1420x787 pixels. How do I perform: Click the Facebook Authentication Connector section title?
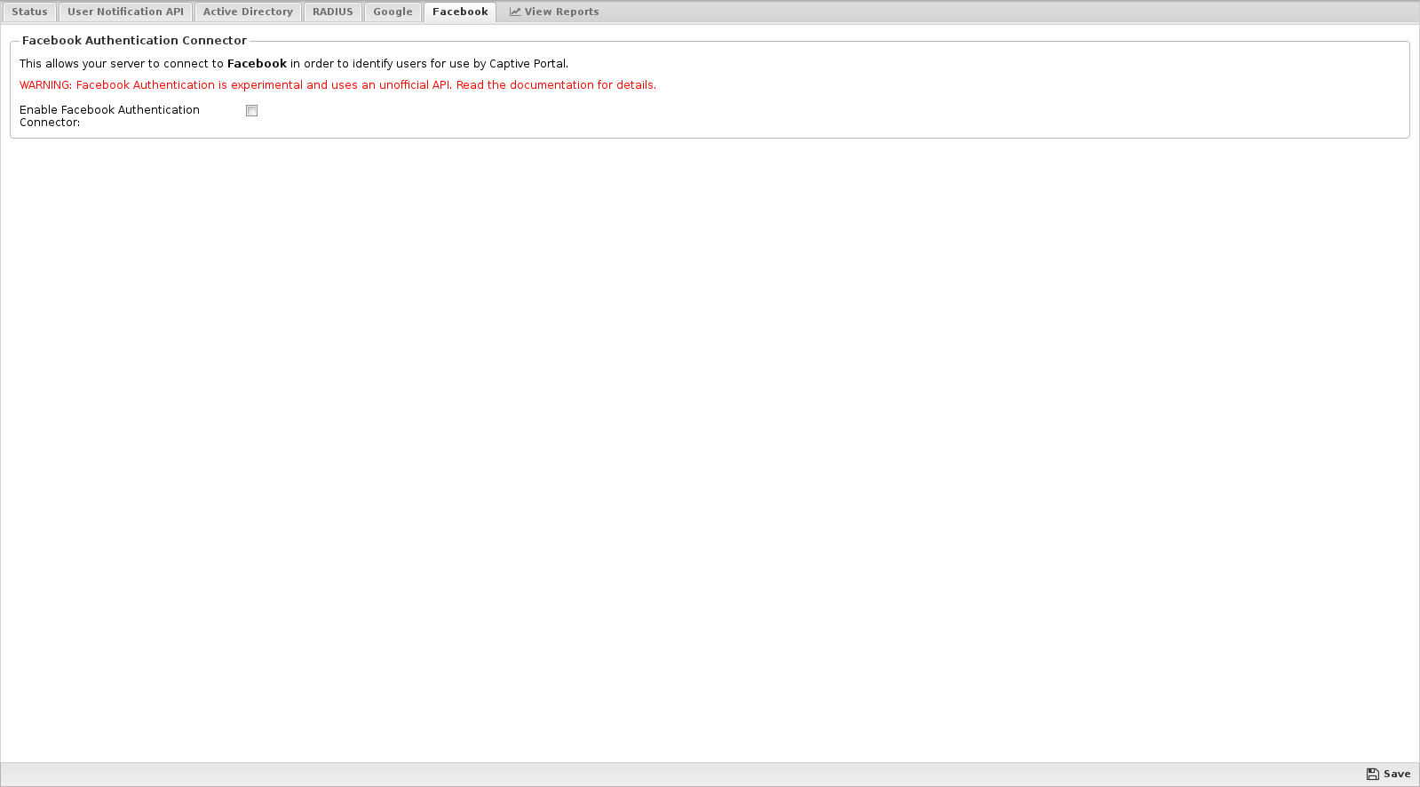[x=134, y=41]
